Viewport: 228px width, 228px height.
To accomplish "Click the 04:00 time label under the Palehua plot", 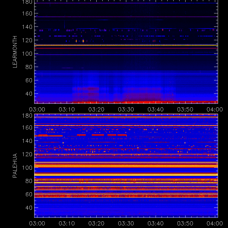I will (215, 223).
